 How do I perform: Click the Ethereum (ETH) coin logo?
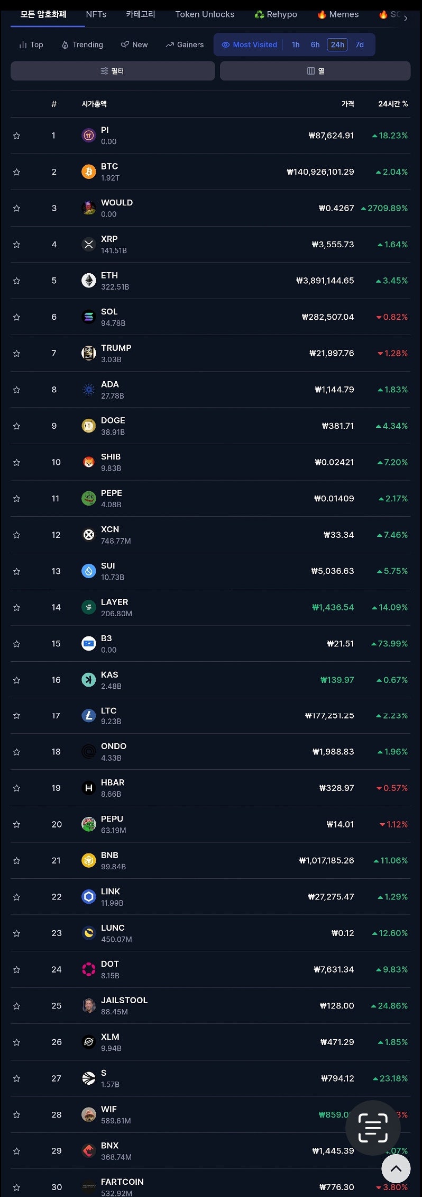[88, 281]
